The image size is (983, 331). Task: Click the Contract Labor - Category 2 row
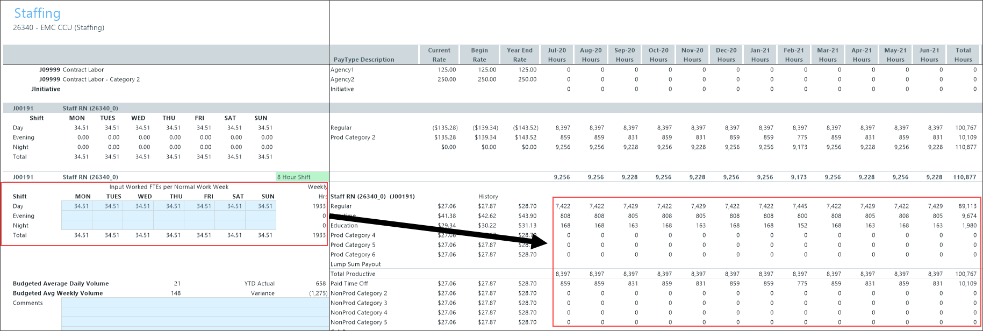coord(101,80)
